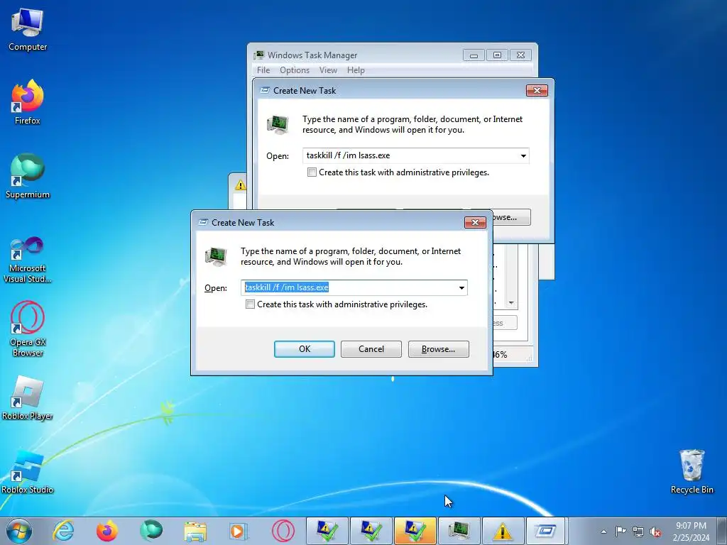The width and height of the screenshot is (727, 545).
Task: Open the network tray icon
Action: point(638,532)
